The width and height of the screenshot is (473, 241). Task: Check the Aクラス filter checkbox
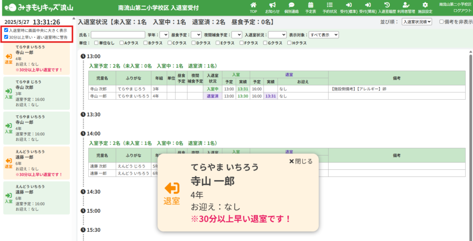click(121, 43)
